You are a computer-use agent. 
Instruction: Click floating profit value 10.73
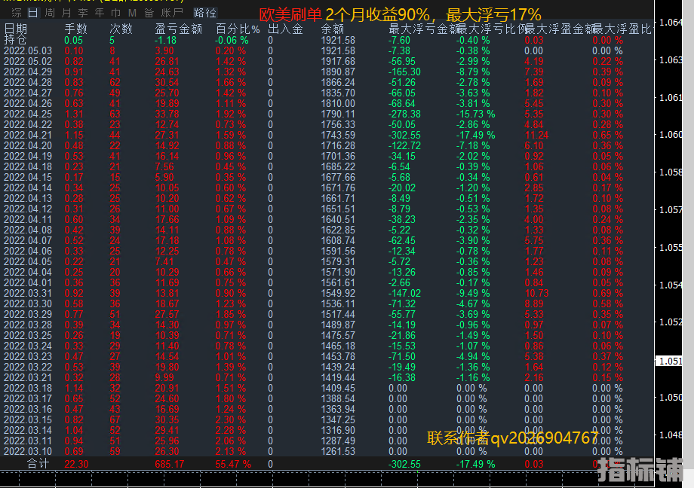pyautogui.click(x=536, y=293)
